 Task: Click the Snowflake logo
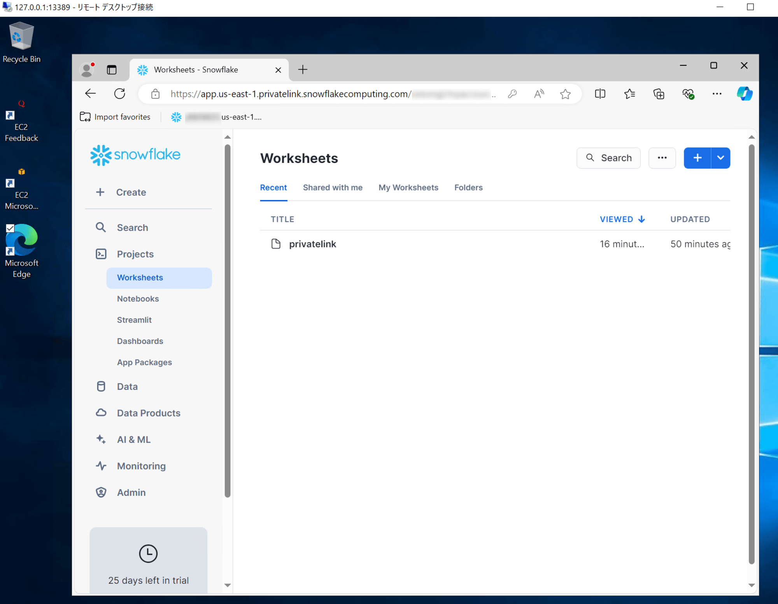(135, 155)
